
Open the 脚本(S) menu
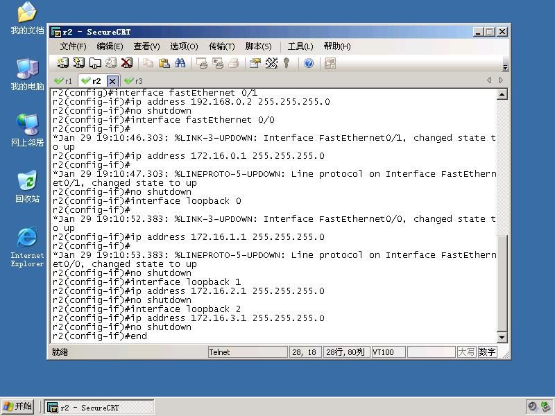pyautogui.click(x=258, y=46)
